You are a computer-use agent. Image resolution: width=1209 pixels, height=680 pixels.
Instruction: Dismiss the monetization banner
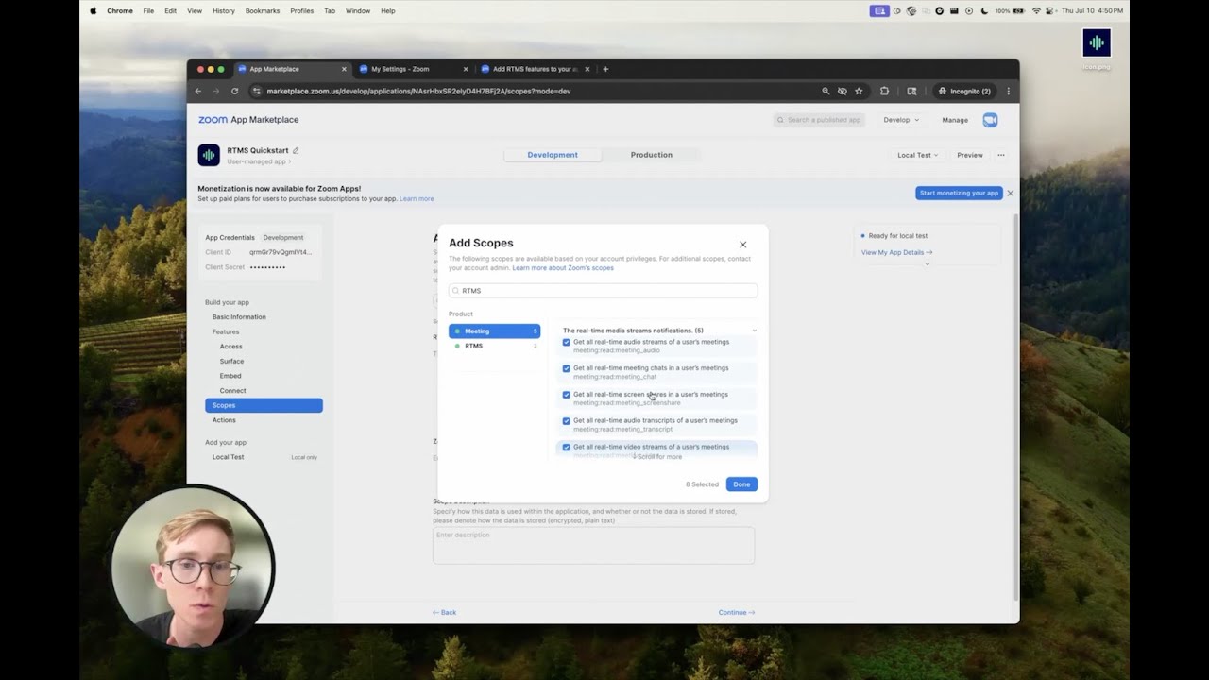pos(1010,193)
